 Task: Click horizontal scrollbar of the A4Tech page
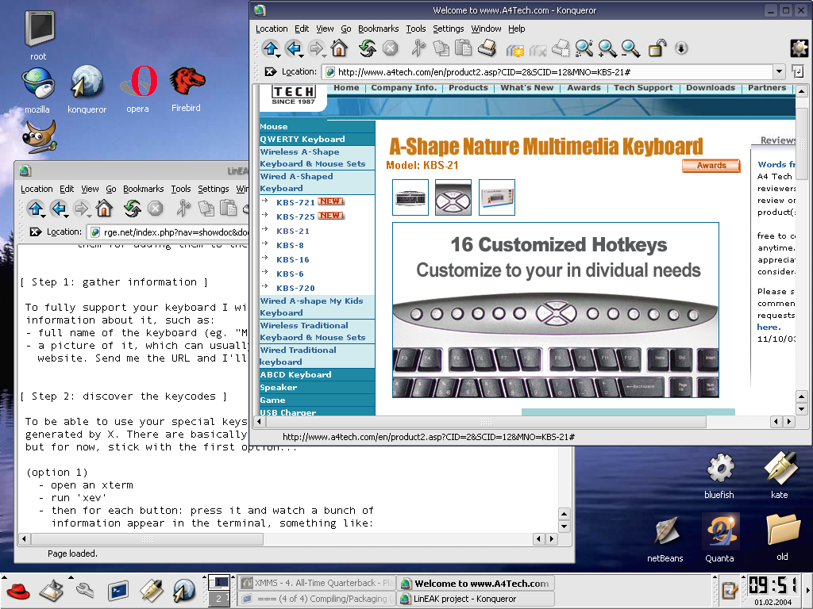coord(485,422)
